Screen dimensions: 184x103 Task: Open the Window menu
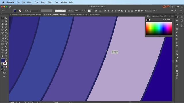[64, 2]
